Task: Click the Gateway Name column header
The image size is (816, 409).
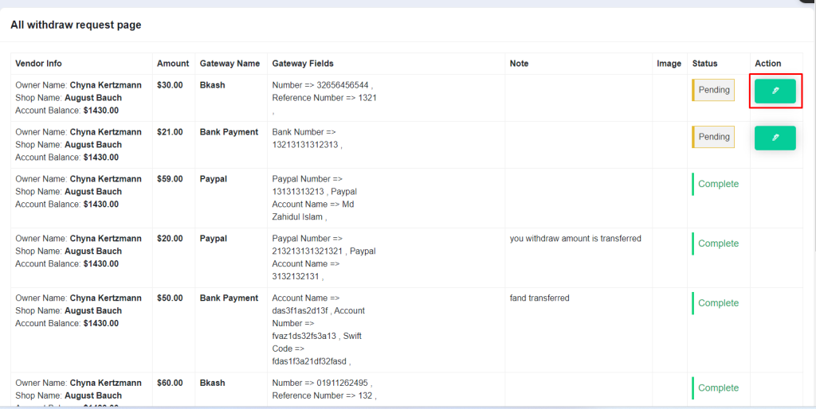Action: (x=229, y=64)
